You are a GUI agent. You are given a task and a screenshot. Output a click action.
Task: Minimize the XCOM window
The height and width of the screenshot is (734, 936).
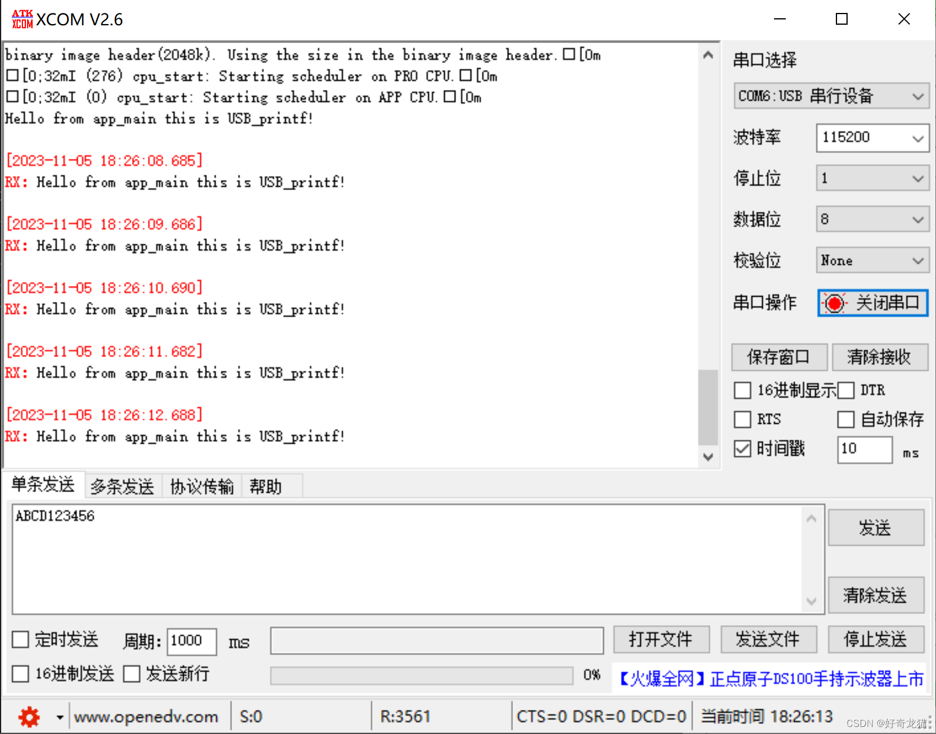780,19
